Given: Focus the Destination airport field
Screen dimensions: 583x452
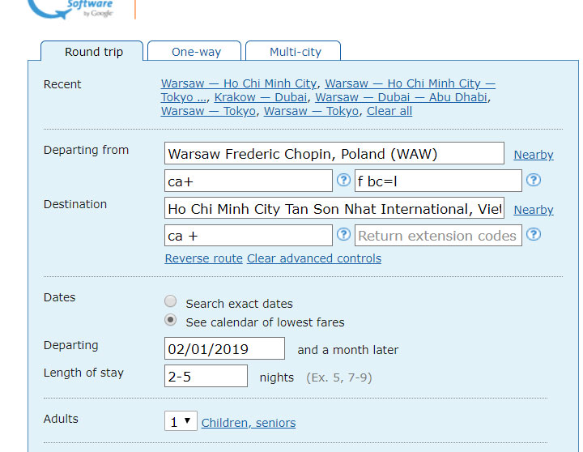Looking at the screenshot, I should [x=334, y=208].
